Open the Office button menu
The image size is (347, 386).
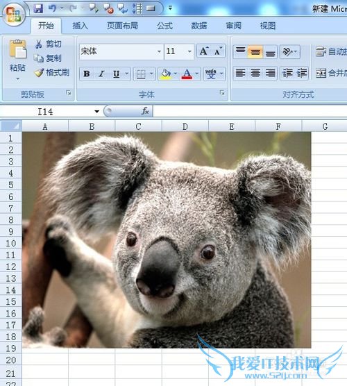click(13, 14)
